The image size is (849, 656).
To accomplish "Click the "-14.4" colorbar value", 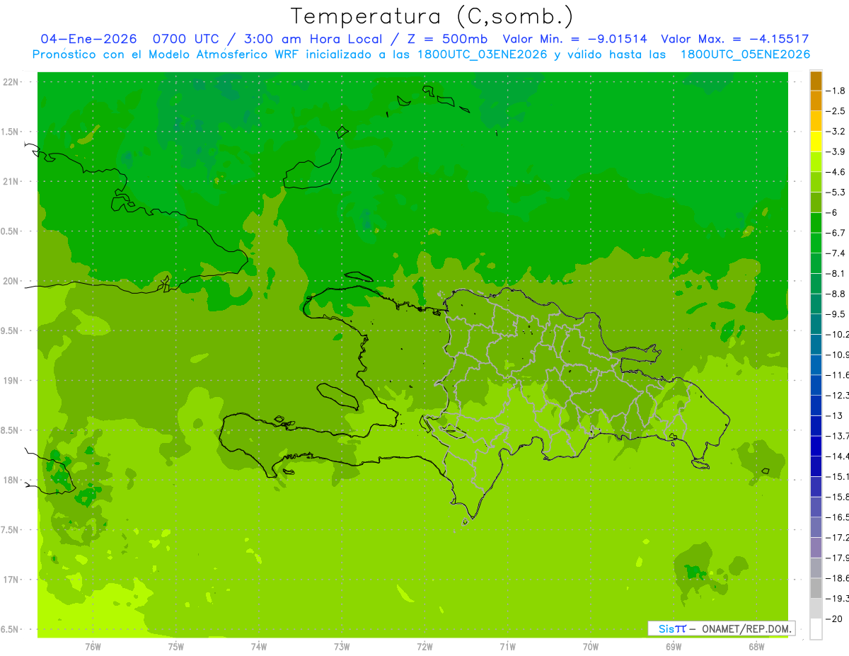I will [x=838, y=456].
